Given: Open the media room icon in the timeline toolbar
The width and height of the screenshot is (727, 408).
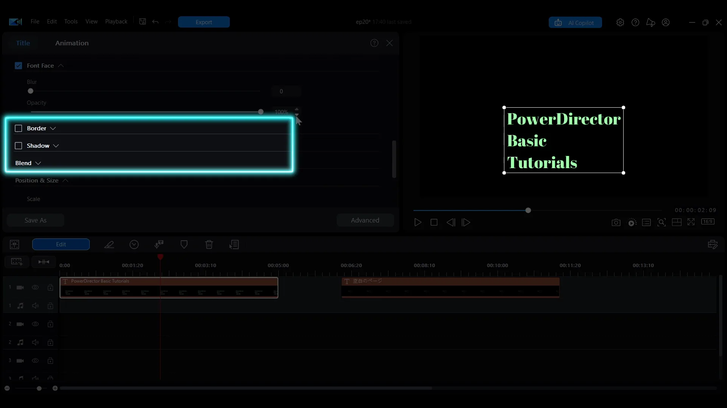Looking at the screenshot, I should click(14, 244).
